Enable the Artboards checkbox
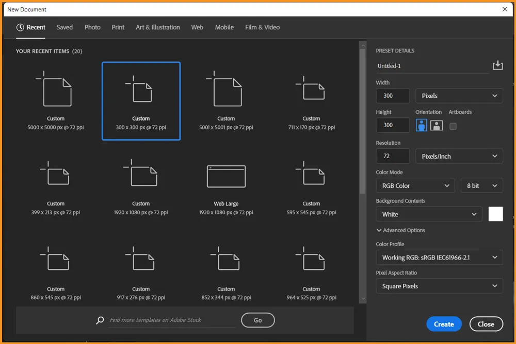This screenshot has width=516, height=344. [453, 125]
